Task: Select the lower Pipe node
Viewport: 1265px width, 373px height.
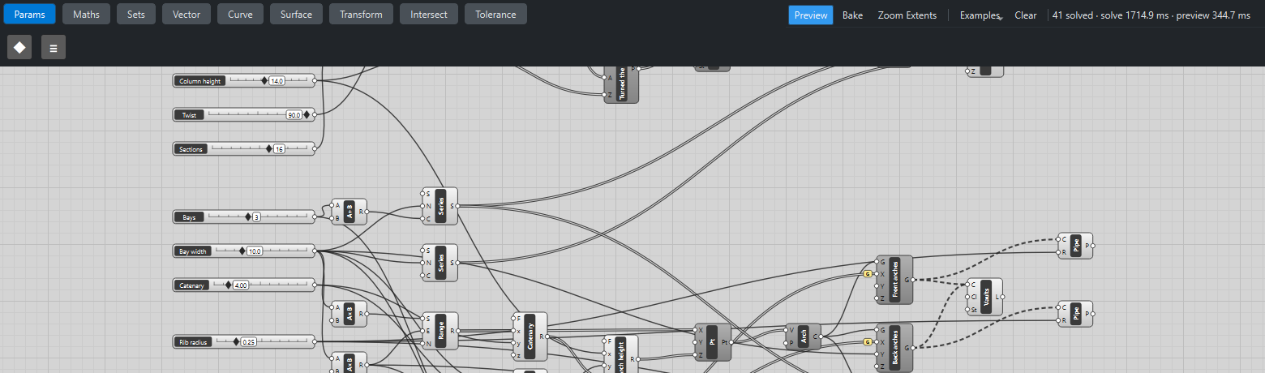Action: [x=1075, y=314]
